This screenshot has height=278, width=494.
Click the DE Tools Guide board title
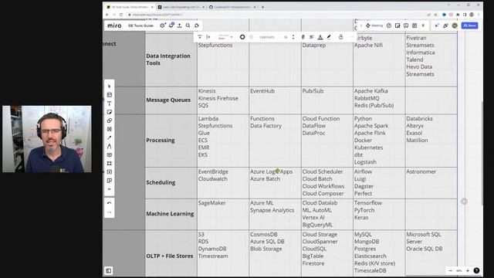coord(140,25)
